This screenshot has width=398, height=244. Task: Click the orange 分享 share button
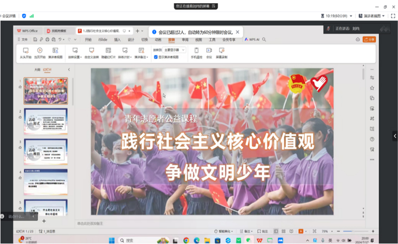coord(369,40)
